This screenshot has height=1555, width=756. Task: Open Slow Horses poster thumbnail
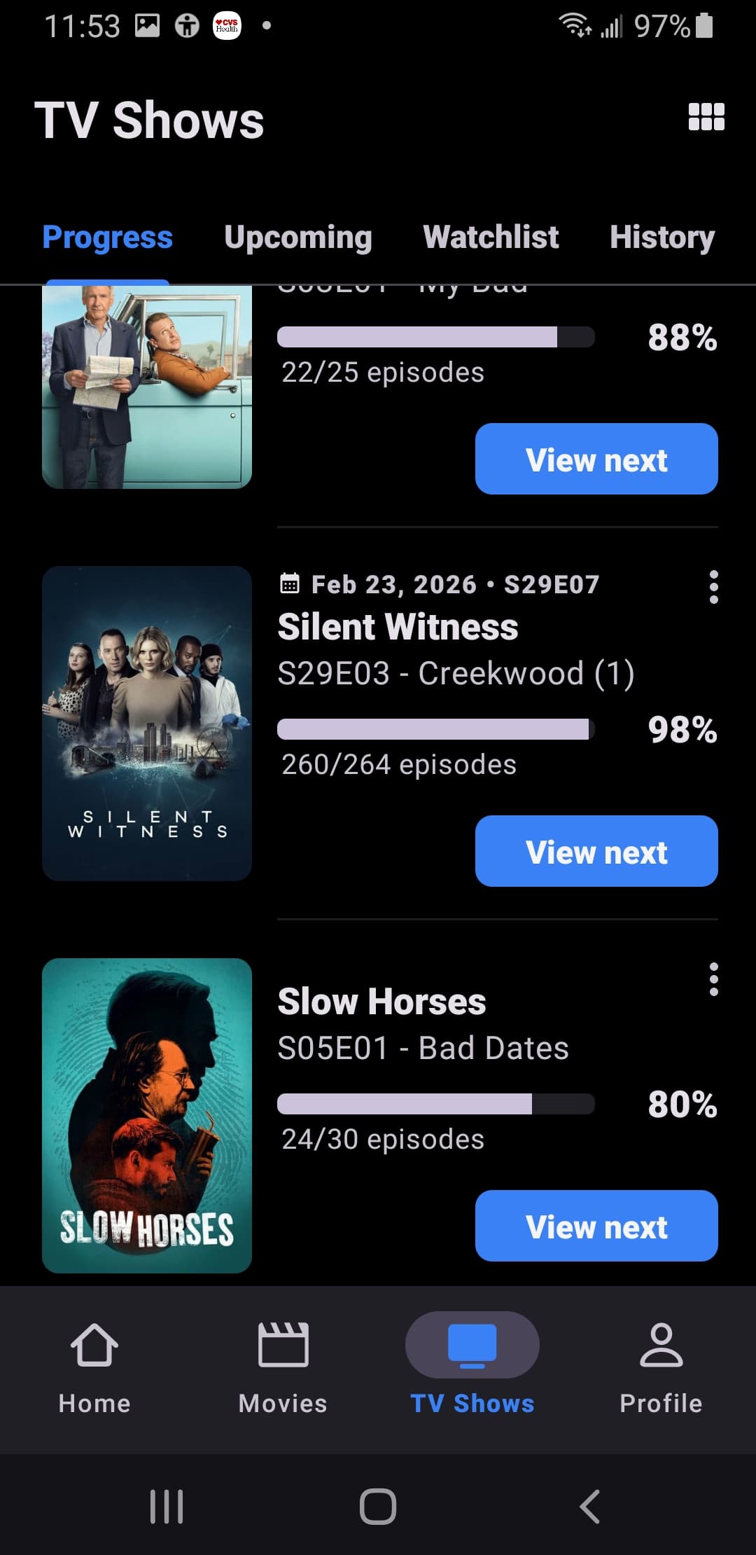[147, 1115]
